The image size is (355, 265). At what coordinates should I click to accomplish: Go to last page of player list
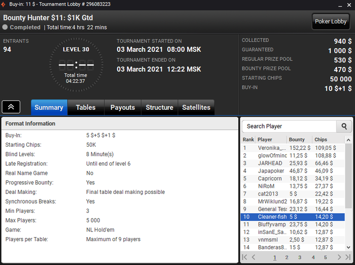tap(348, 257)
